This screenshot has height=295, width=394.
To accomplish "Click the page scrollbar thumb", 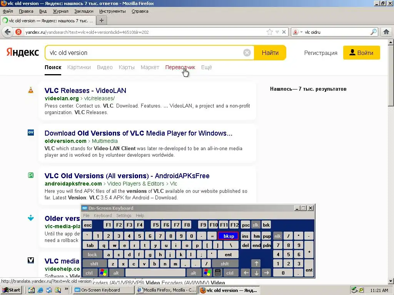I will pyautogui.click(x=391, y=76).
